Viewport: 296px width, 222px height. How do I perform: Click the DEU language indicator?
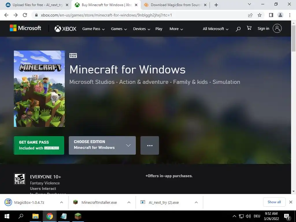(x=257, y=216)
